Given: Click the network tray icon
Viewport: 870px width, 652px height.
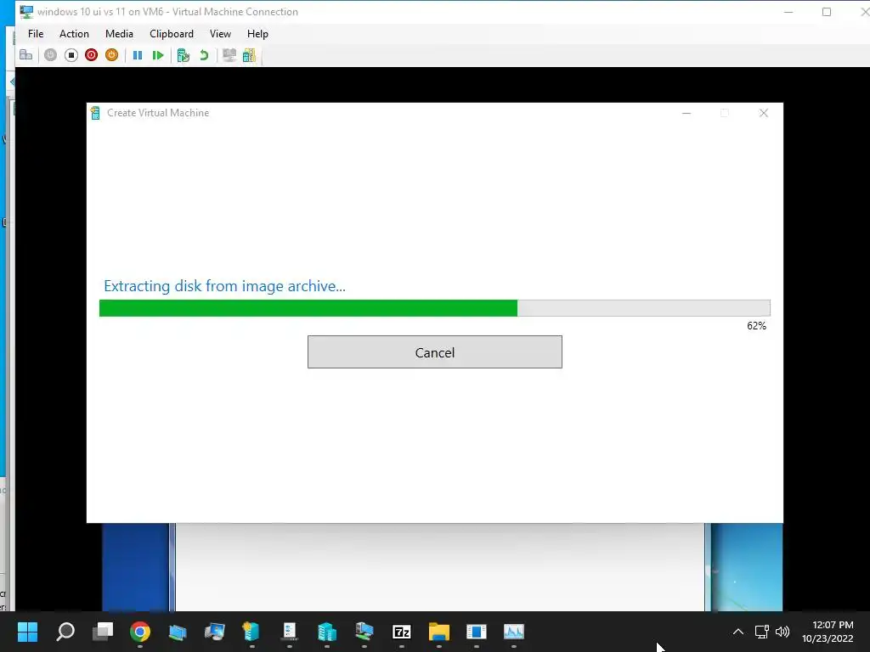Looking at the screenshot, I should 762,632.
